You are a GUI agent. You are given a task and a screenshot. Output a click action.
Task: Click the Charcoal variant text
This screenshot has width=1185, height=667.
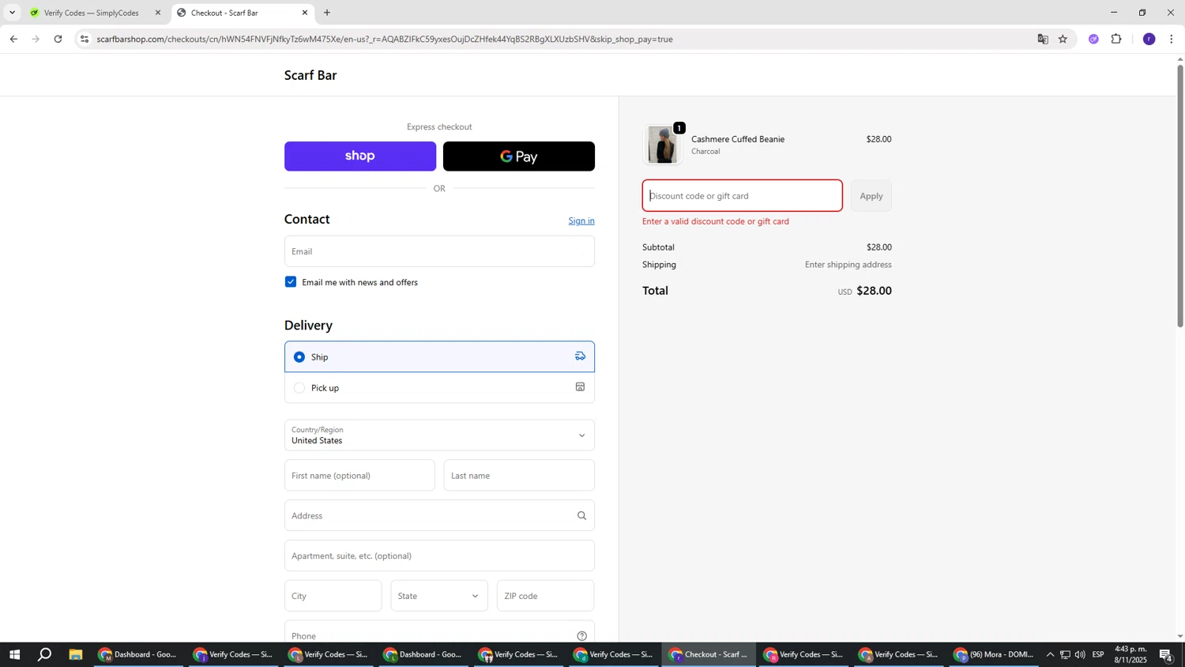point(705,152)
